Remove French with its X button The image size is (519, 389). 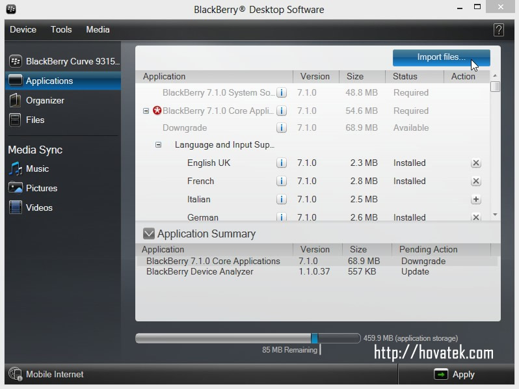point(475,181)
